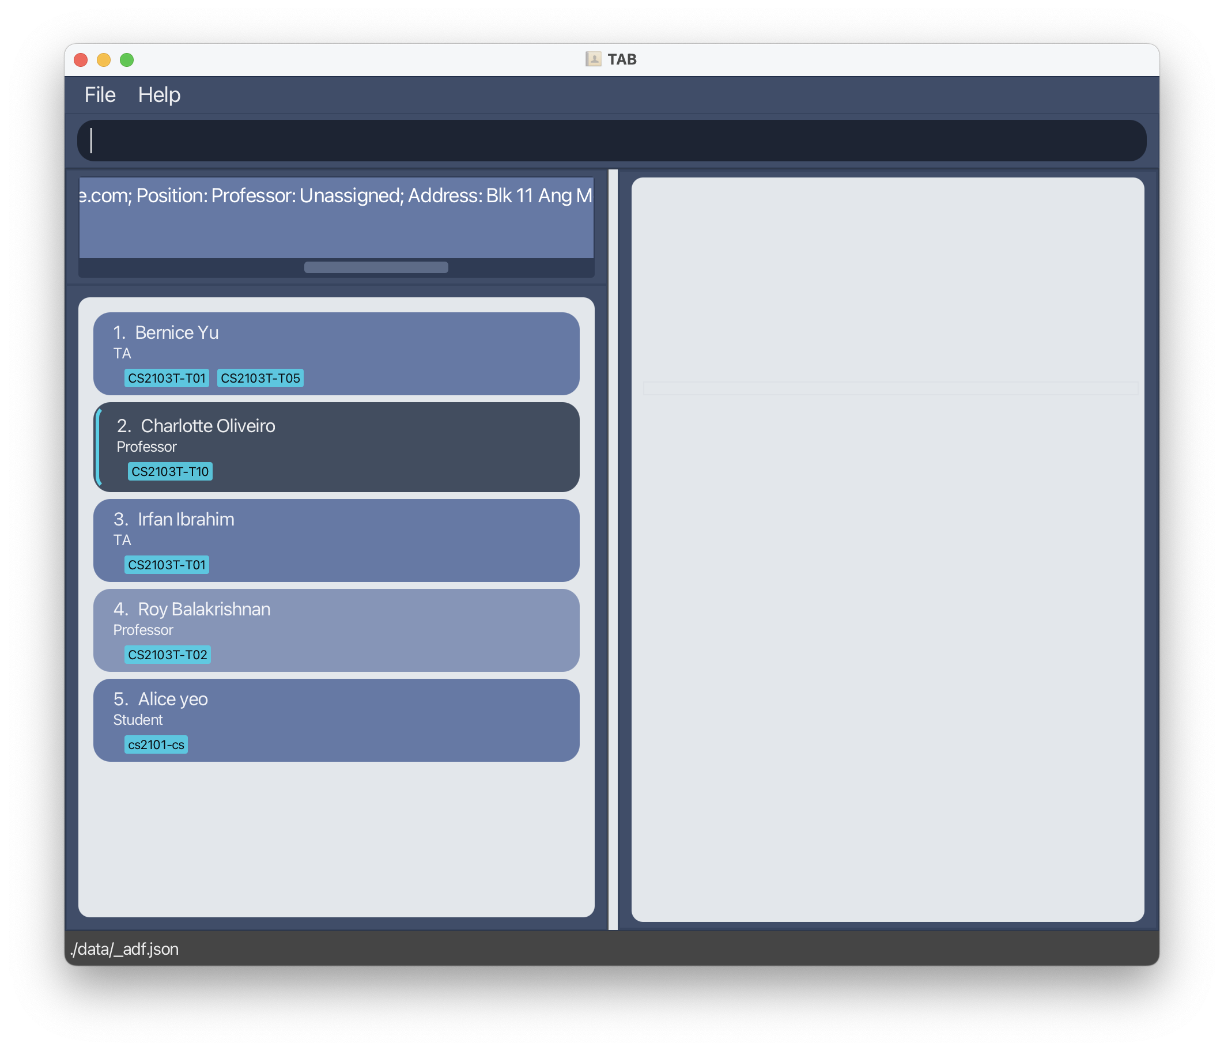Click the CS2103T-T10 tag
The width and height of the screenshot is (1224, 1051).
(x=169, y=471)
